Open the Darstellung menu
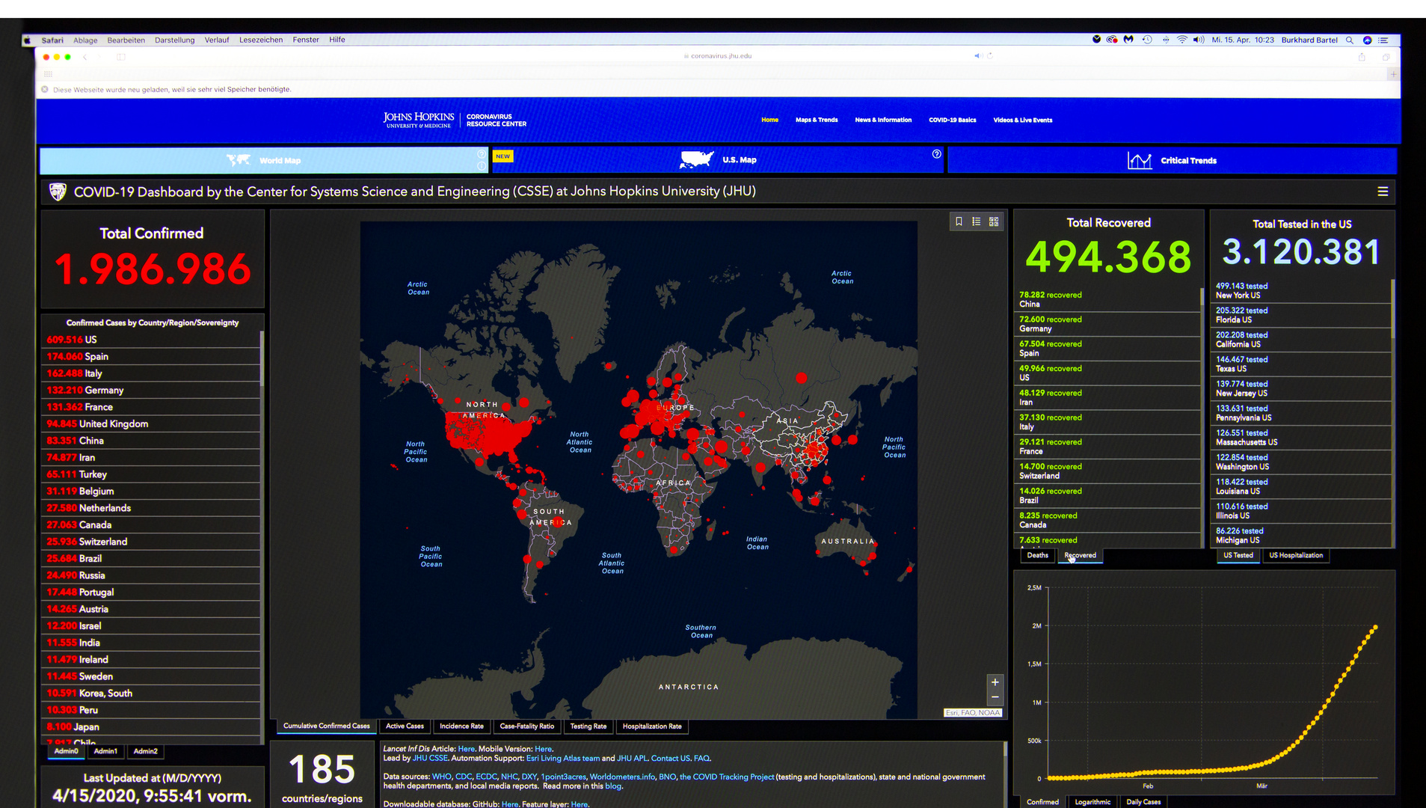 coord(174,40)
